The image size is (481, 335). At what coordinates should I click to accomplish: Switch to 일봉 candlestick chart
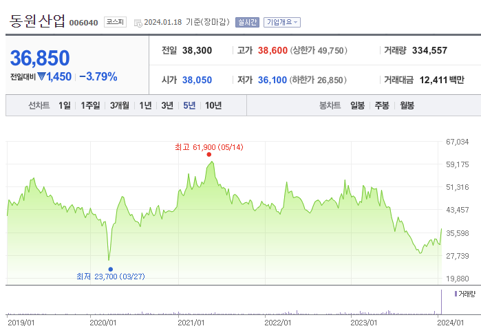[x=357, y=105]
